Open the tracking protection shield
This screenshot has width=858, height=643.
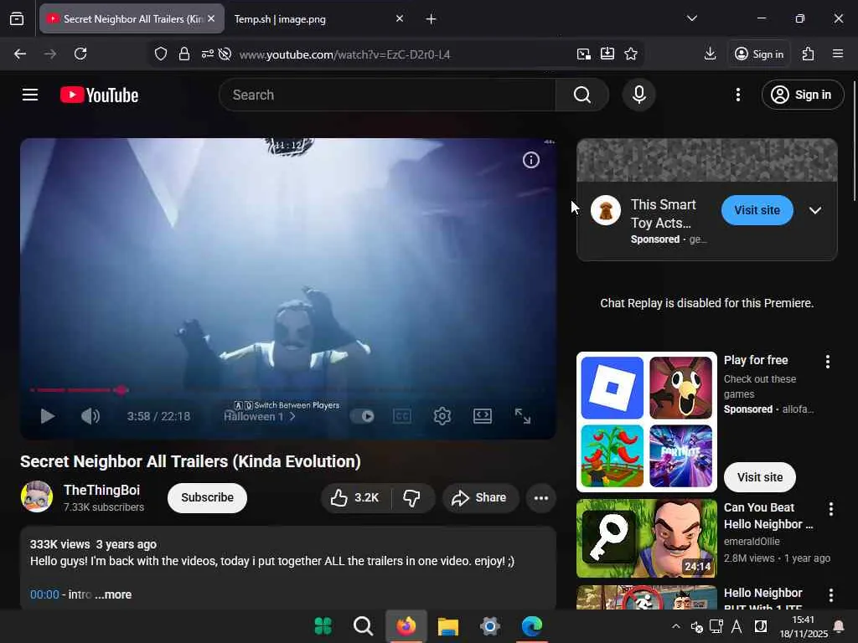point(160,54)
